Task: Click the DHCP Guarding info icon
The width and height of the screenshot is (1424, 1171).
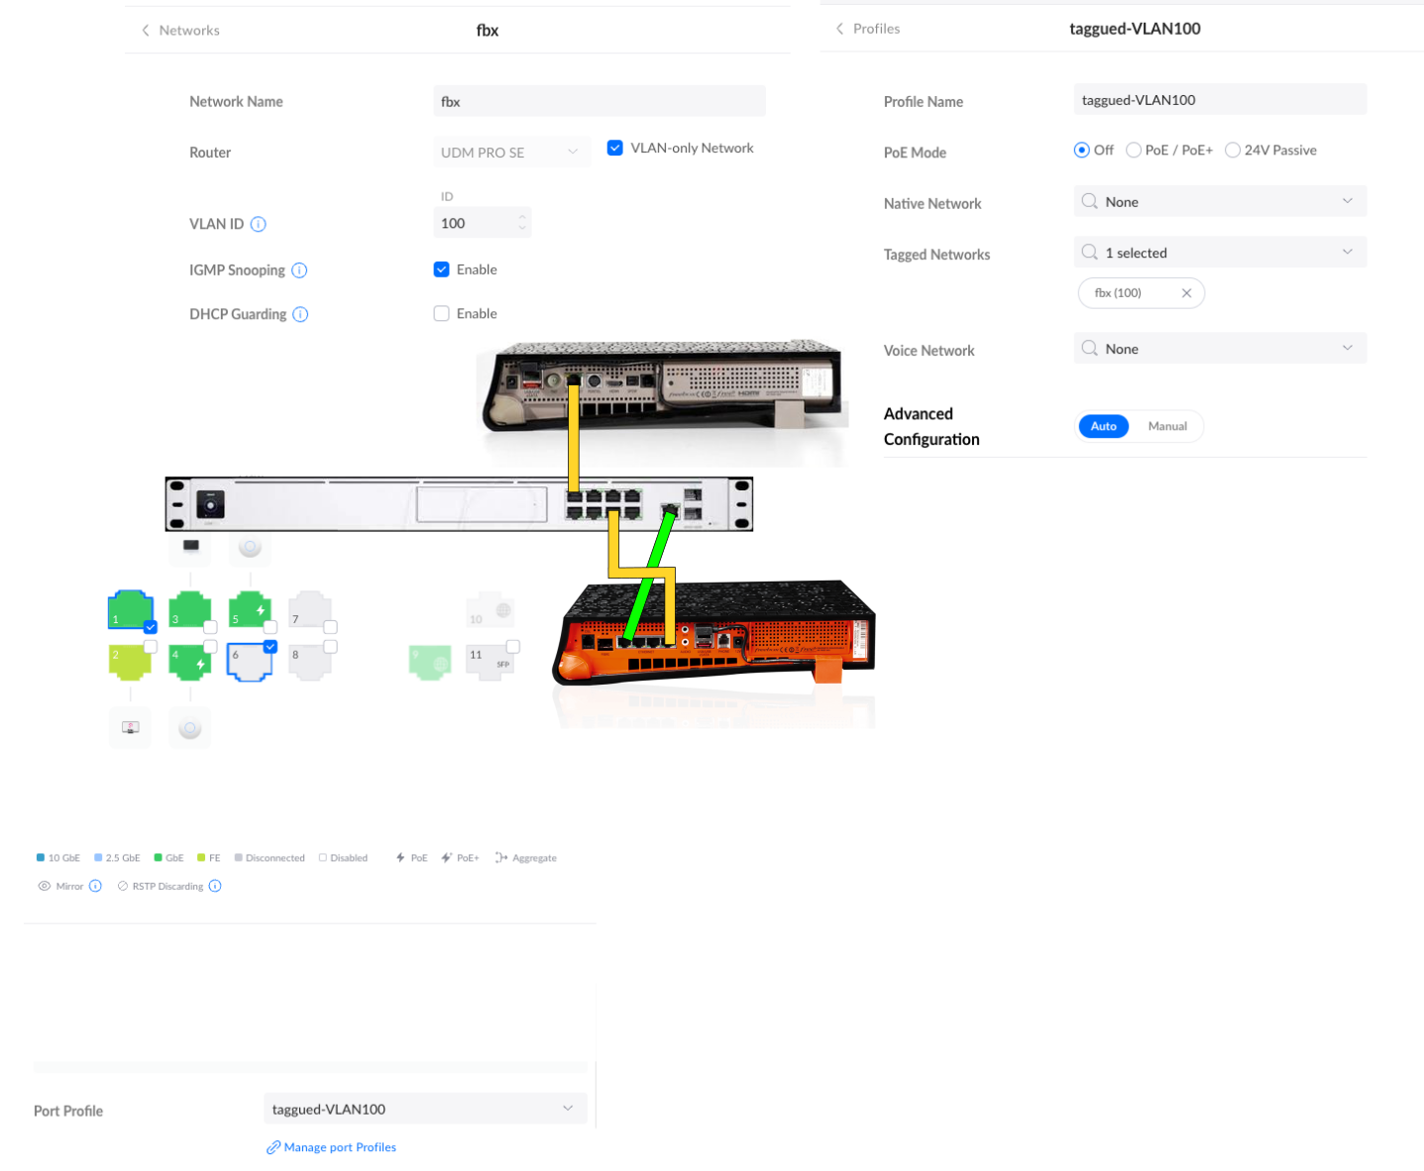Action: (x=300, y=314)
